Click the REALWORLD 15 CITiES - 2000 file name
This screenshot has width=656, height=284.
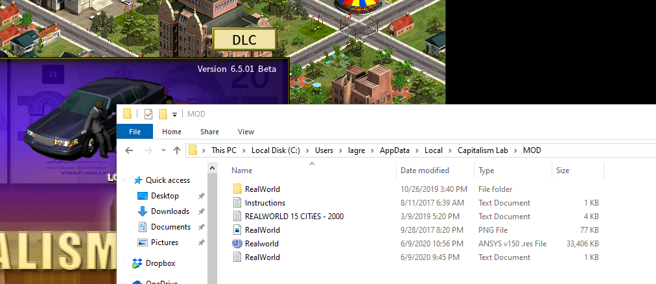pyautogui.click(x=294, y=216)
